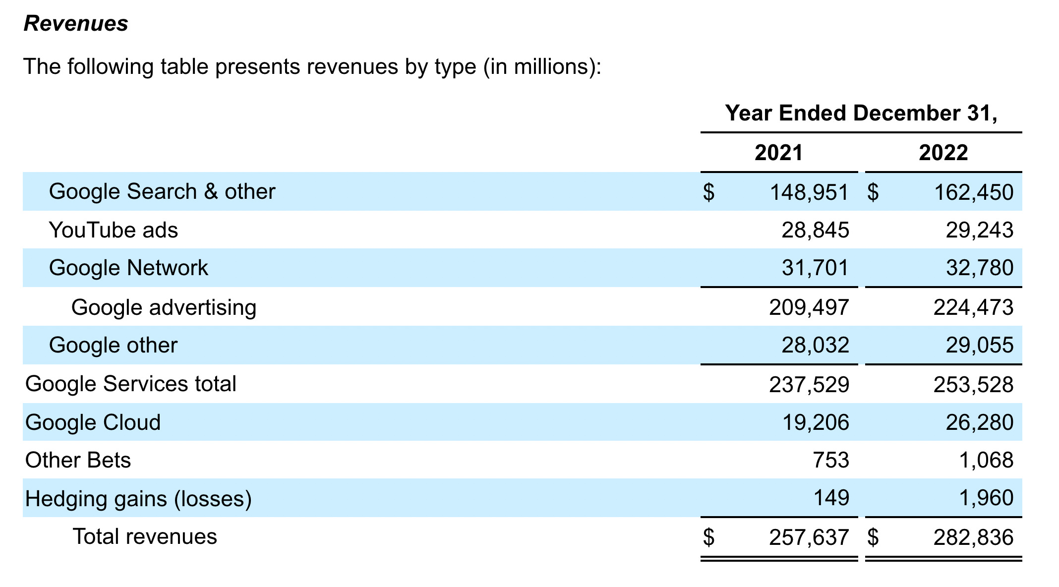Image resolution: width=1059 pixels, height=587 pixels.
Task: Select the total value 282,836
Action: point(974,537)
